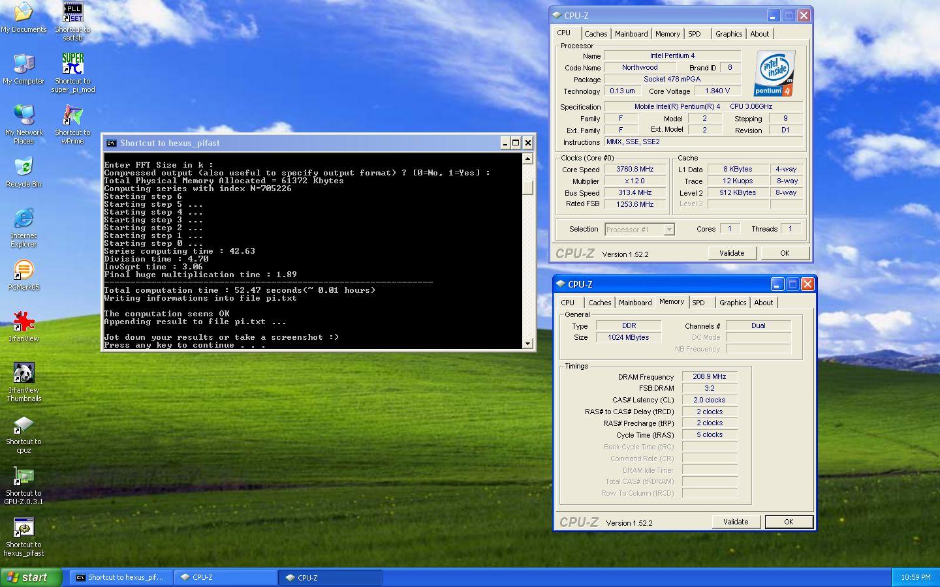Viewport: 940px width, 587px height.
Task: Open the Windows Start menu
Action: (31, 577)
